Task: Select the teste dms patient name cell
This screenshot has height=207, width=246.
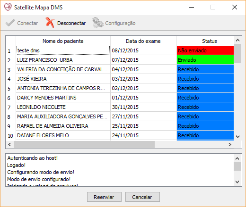Action: click(x=63, y=50)
